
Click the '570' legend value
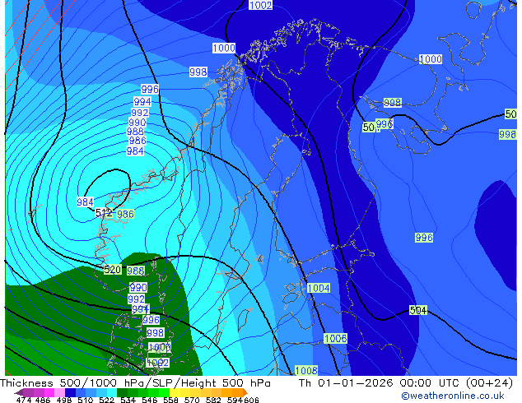pyautogui.click(x=192, y=400)
